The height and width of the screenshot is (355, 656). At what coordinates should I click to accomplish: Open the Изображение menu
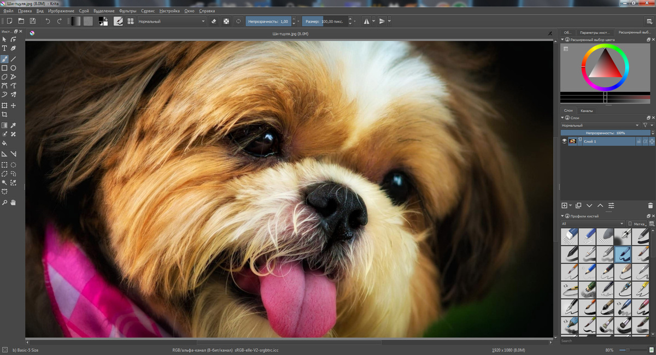tap(61, 11)
